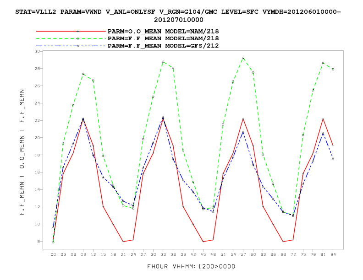Image resolution: width=363 pixels, height=280 pixels.
Task: Click green NAM peak marker at hour 57
Action: (x=243, y=58)
